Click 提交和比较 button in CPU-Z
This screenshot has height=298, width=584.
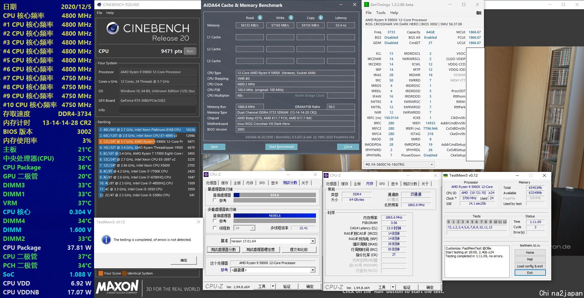(x=299, y=250)
